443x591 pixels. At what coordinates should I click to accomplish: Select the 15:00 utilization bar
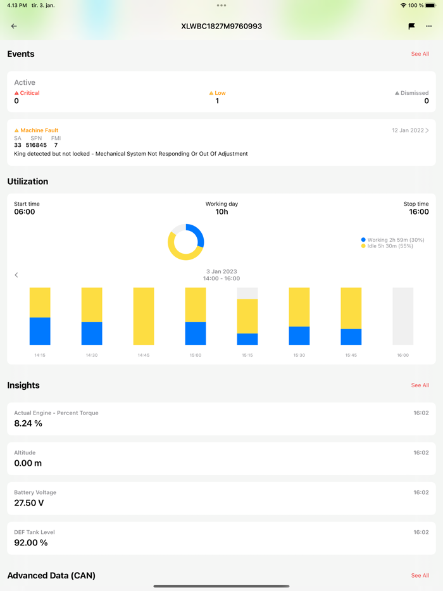[196, 316]
